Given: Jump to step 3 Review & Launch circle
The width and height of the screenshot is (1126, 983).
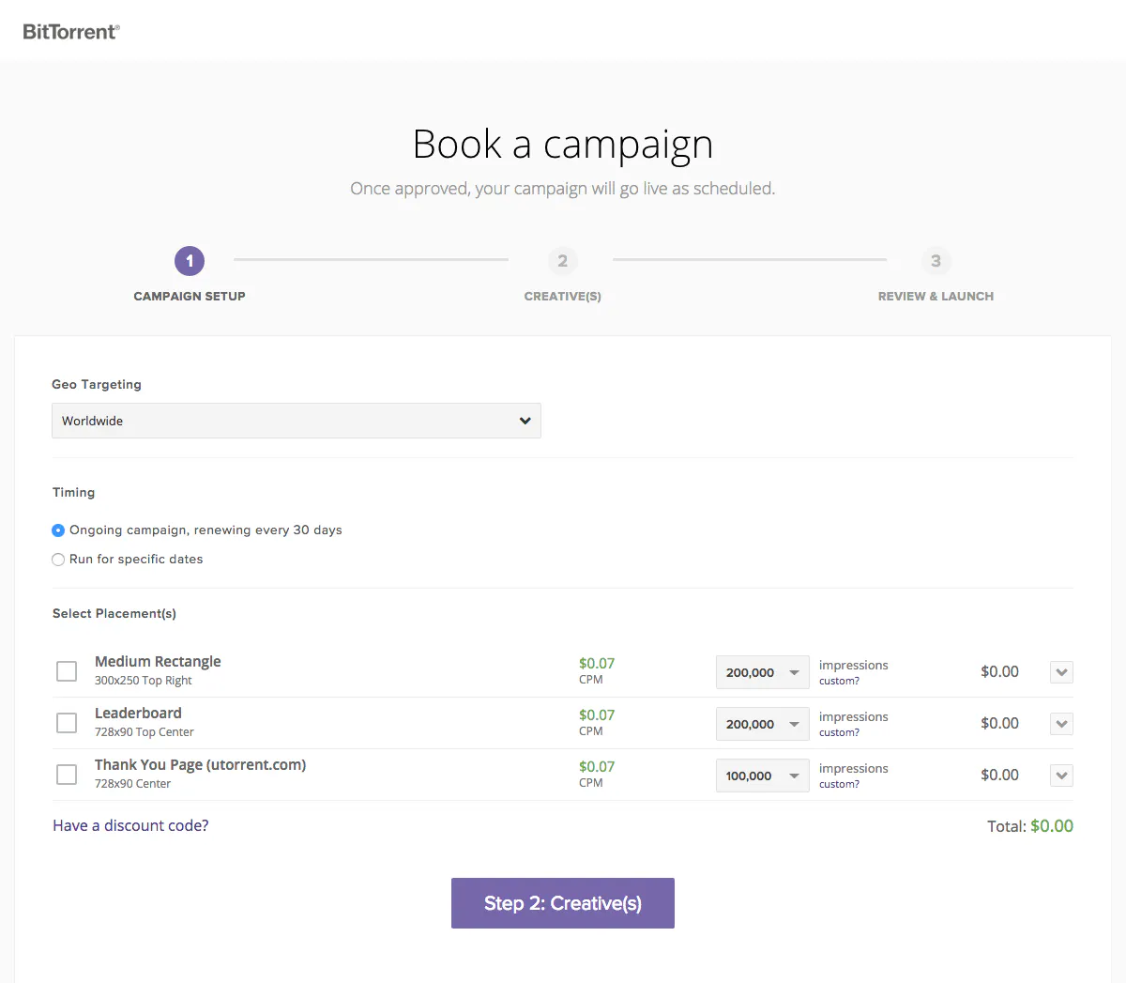Looking at the screenshot, I should pyautogui.click(x=936, y=261).
